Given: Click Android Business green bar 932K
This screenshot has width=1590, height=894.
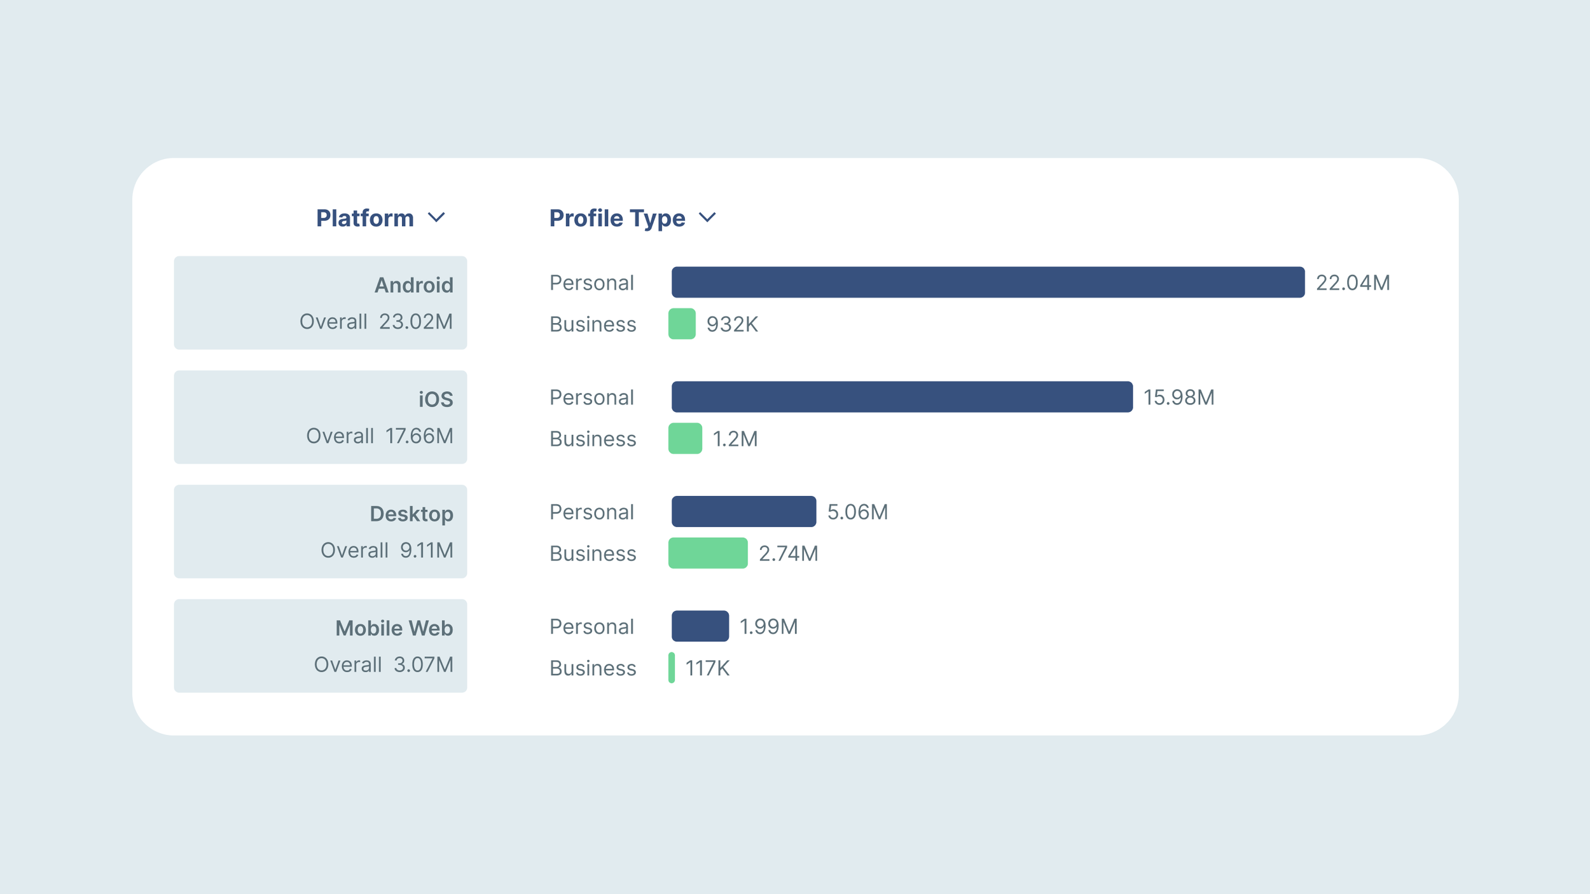Looking at the screenshot, I should pyautogui.click(x=682, y=324).
